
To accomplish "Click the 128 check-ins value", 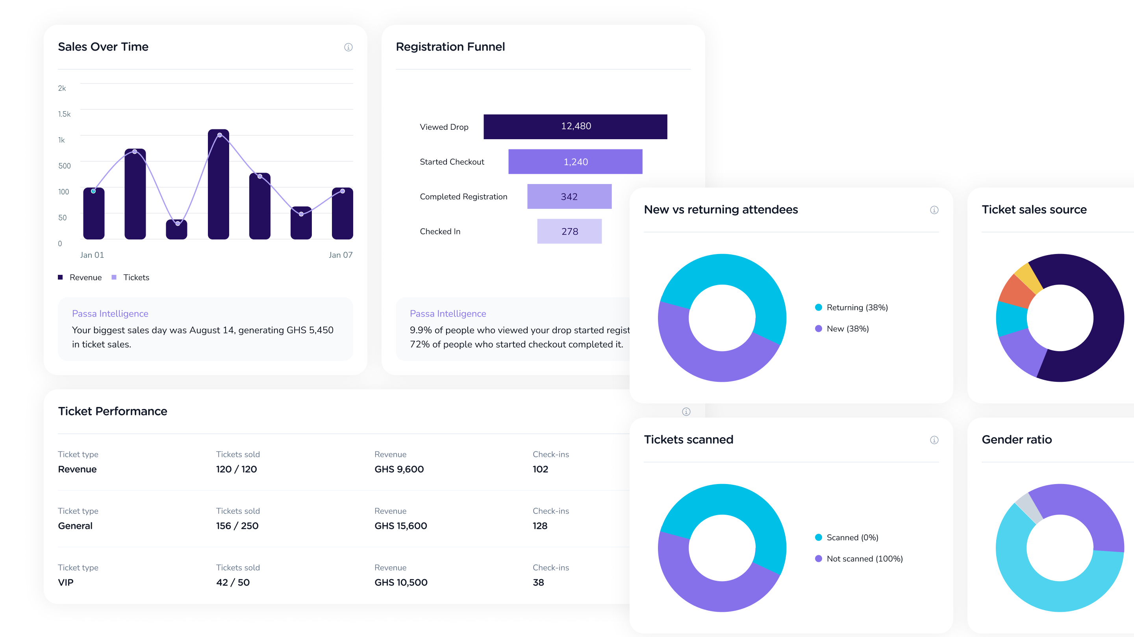I will click(x=540, y=526).
